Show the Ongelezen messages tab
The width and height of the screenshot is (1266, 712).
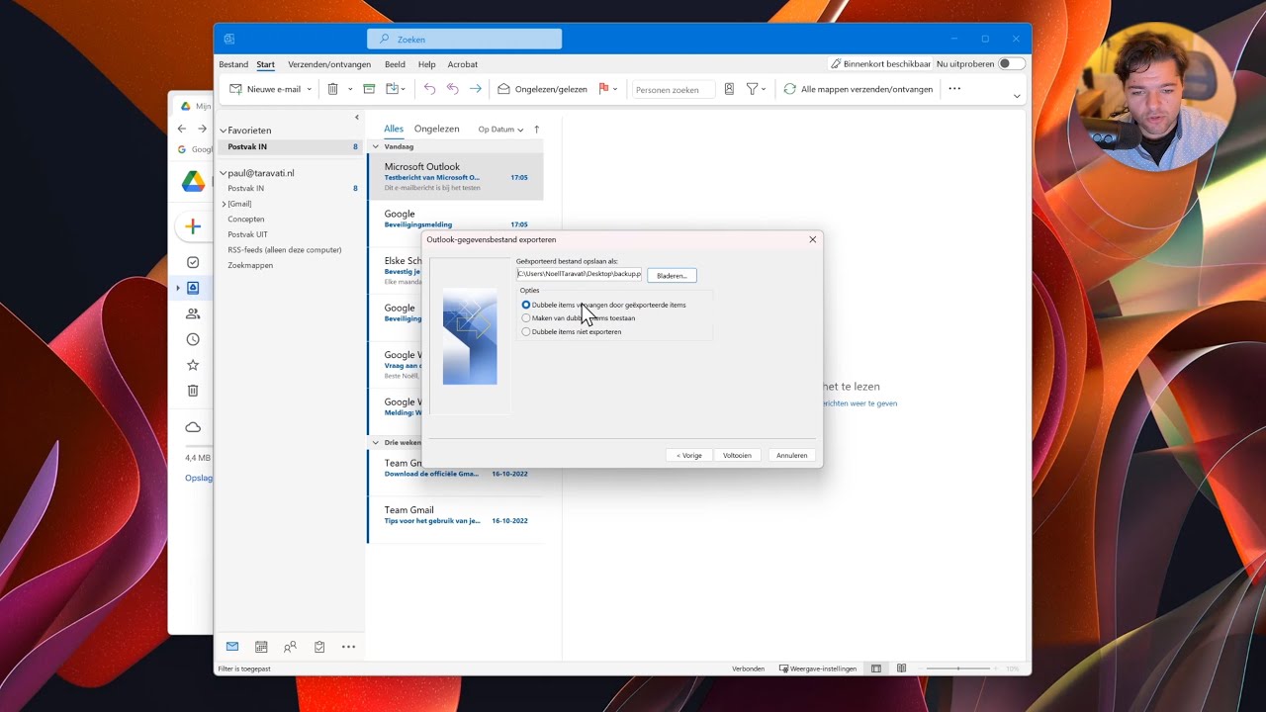point(437,129)
